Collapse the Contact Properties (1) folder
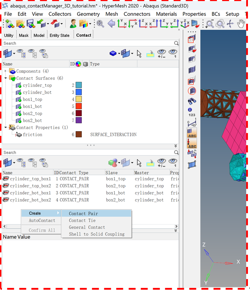250x290 pixels. click(6, 127)
